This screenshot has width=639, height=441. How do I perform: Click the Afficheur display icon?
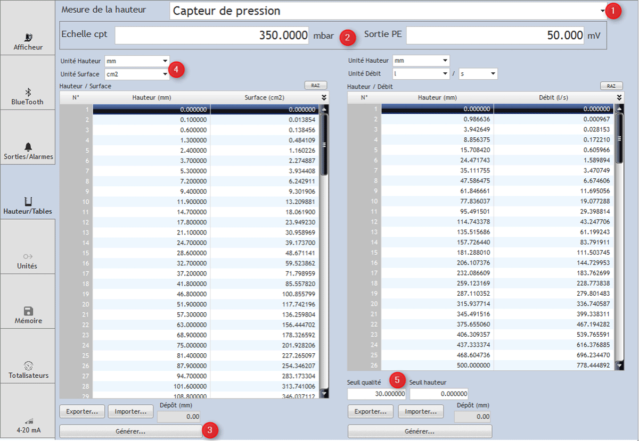[x=28, y=37]
